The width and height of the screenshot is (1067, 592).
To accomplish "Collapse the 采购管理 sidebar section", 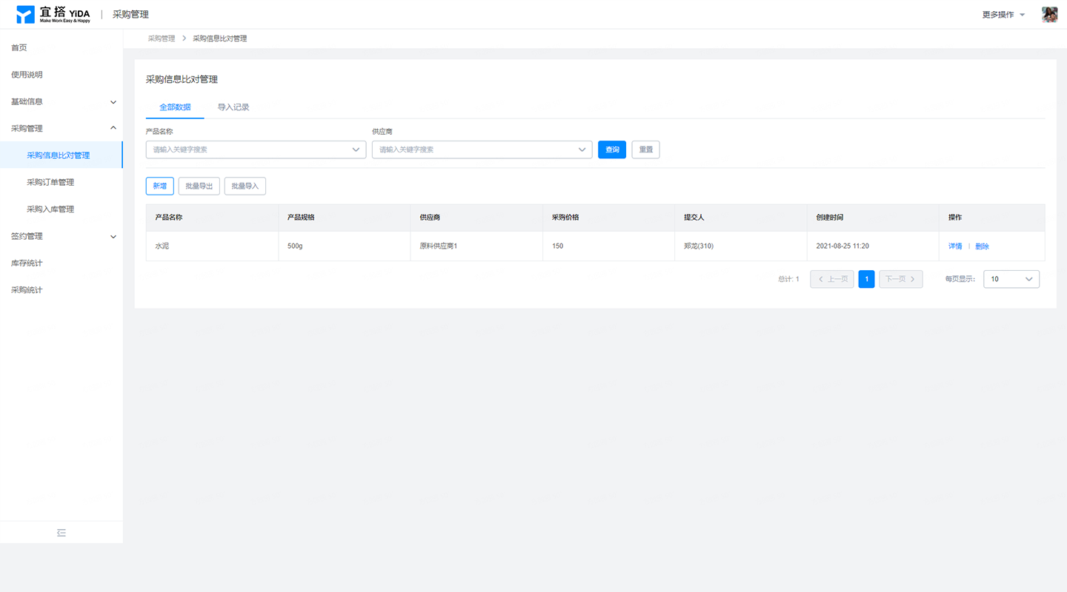I will (x=62, y=128).
